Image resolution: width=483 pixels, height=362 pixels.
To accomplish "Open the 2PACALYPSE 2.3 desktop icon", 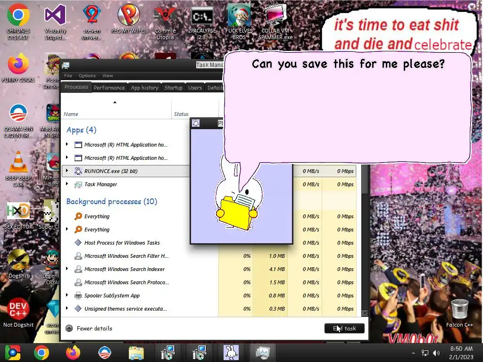I will point(202,22).
